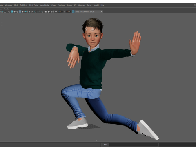
Task: Click the command result field at bottom right
Action: [177, 145]
